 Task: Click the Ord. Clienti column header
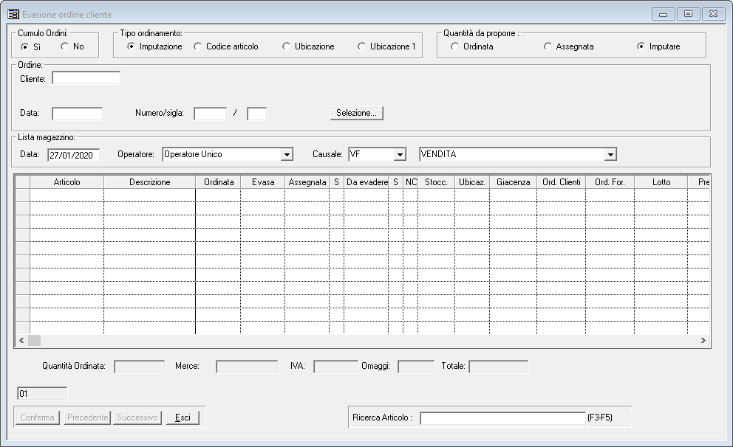(562, 182)
